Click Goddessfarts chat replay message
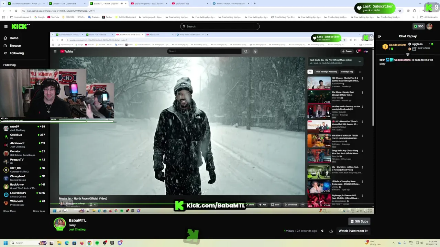This screenshot has width=440, height=247. [407, 62]
